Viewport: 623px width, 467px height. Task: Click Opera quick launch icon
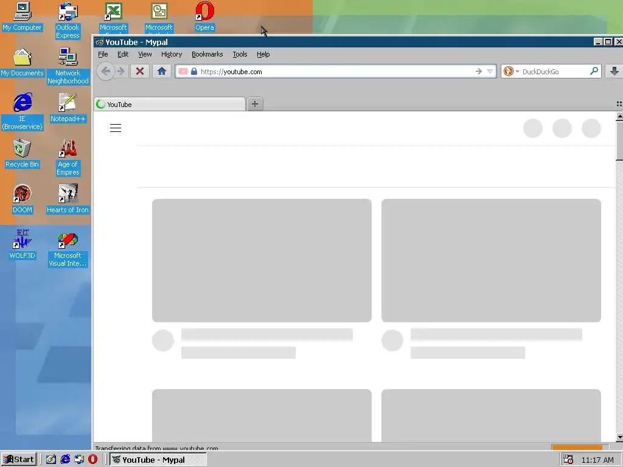92,460
